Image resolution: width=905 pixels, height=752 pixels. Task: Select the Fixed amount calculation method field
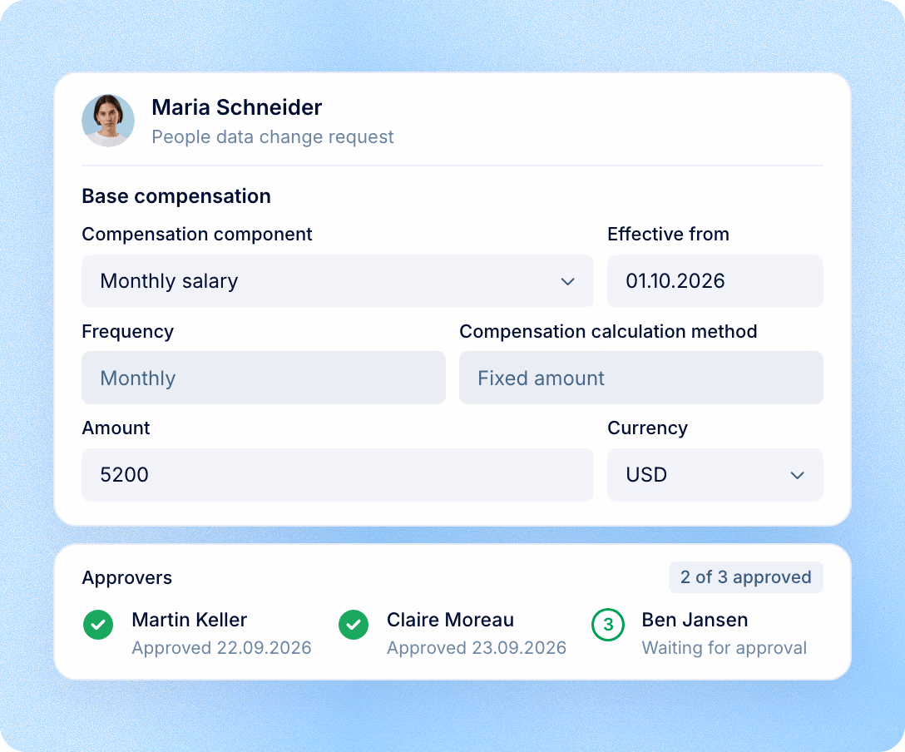[x=641, y=378]
